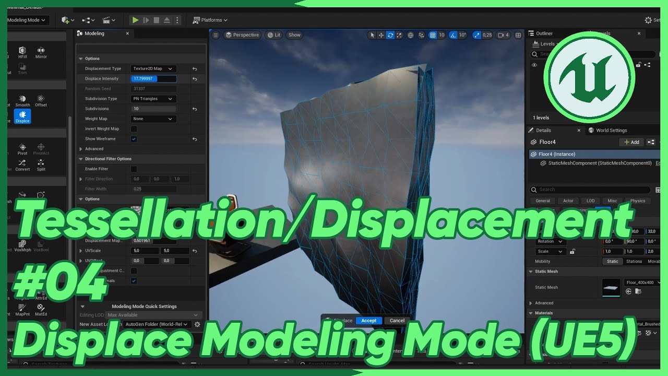The width and height of the screenshot is (668, 376).
Task: Select the Smooth deform tool
Action: click(x=22, y=101)
